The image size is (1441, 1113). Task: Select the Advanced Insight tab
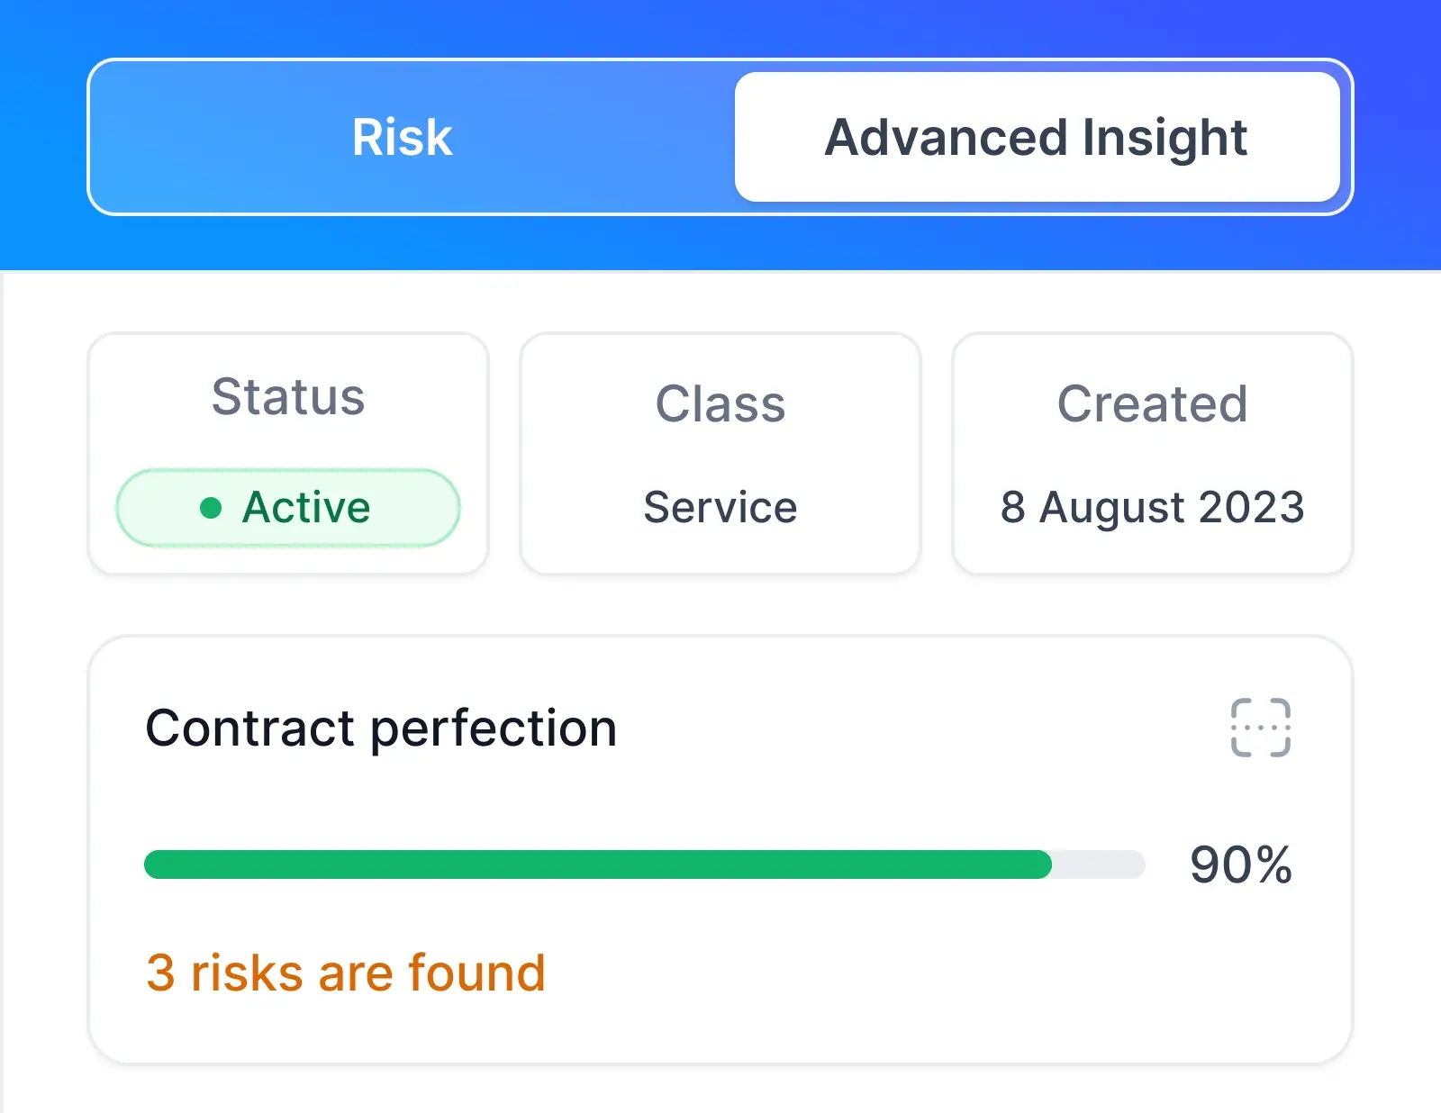pos(1037,137)
